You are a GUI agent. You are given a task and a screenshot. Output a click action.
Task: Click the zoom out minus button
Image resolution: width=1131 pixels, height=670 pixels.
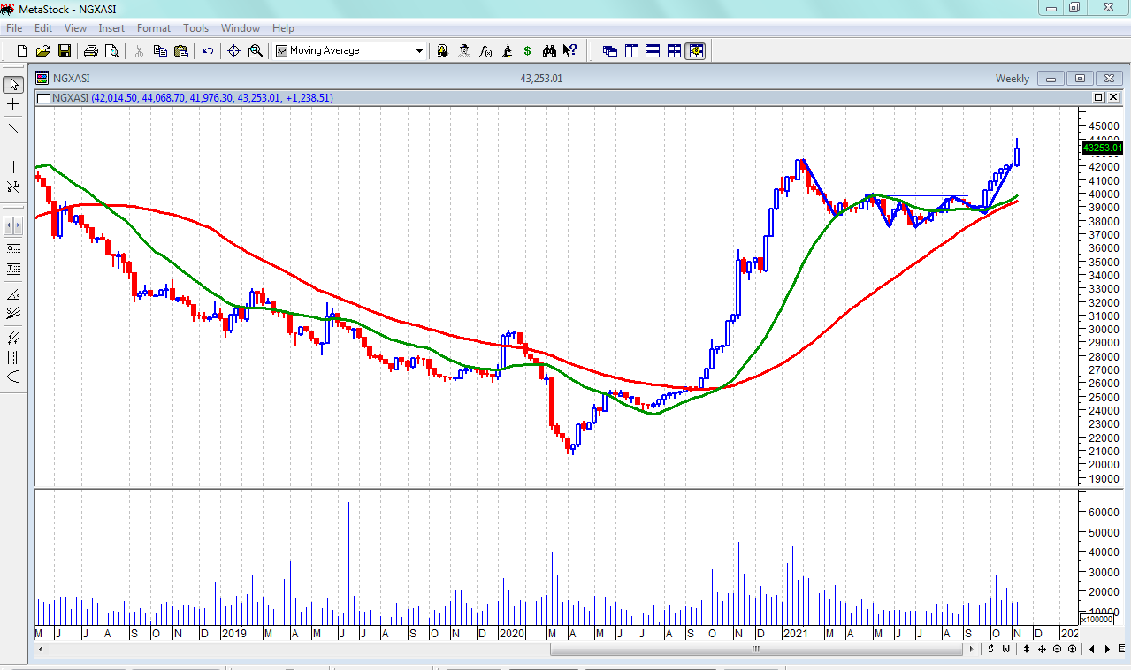pyautogui.click(x=1058, y=650)
